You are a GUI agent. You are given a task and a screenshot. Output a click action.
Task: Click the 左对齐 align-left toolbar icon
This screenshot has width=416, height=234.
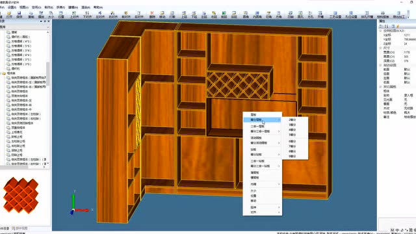pyautogui.click(x=100, y=14)
